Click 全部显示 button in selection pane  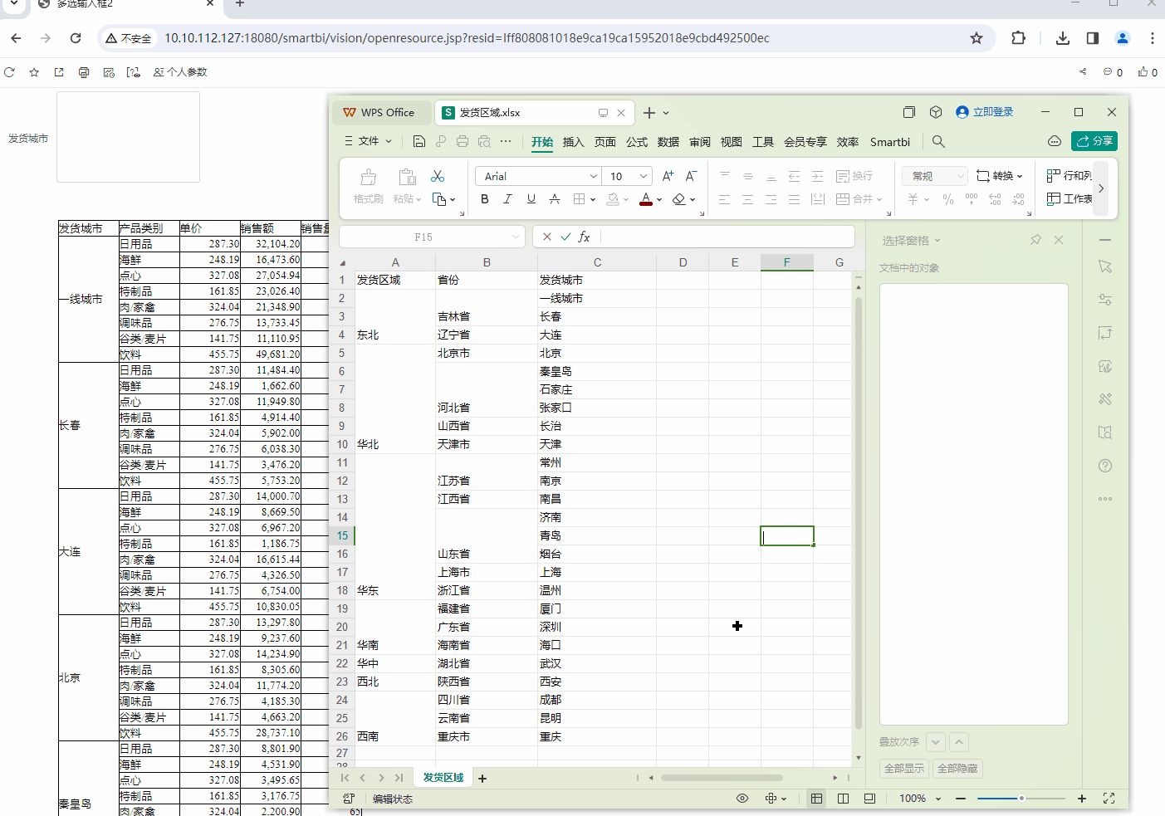point(904,769)
